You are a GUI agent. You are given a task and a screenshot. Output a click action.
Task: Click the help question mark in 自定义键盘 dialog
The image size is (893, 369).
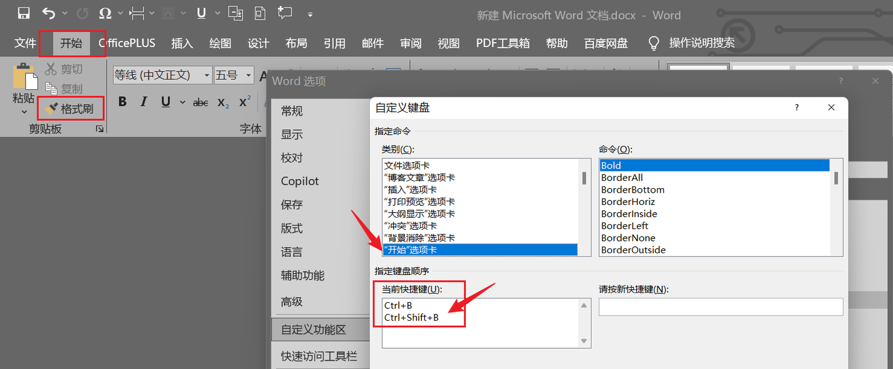pos(796,107)
